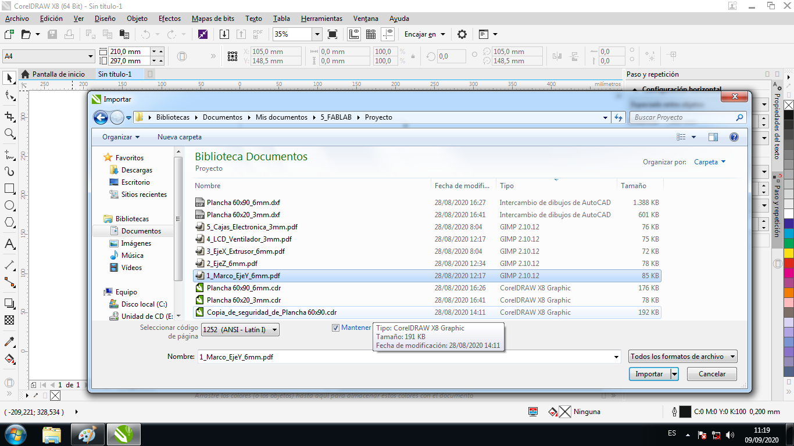This screenshot has width=794, height=446.
Task: Show or hide rulers icon
Action: 354,34
